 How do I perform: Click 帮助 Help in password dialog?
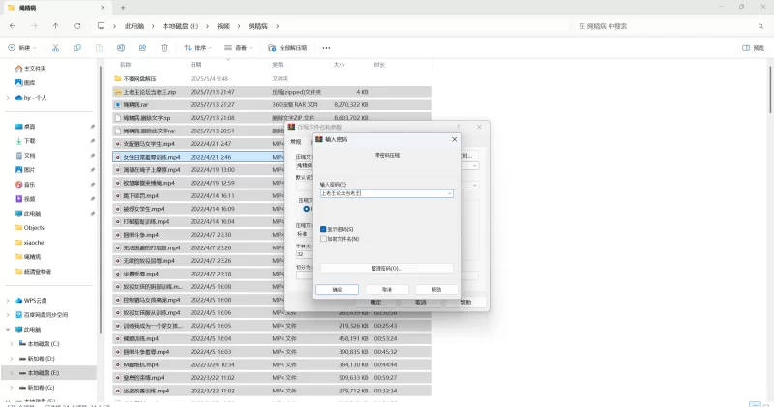coord(436,290)
